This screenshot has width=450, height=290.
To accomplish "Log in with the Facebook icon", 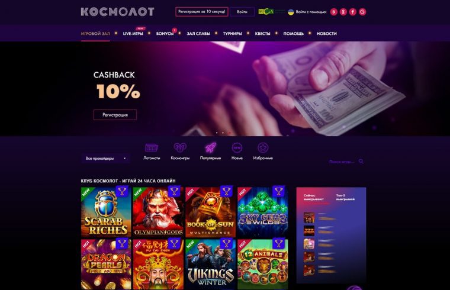I will coord(353,12).
